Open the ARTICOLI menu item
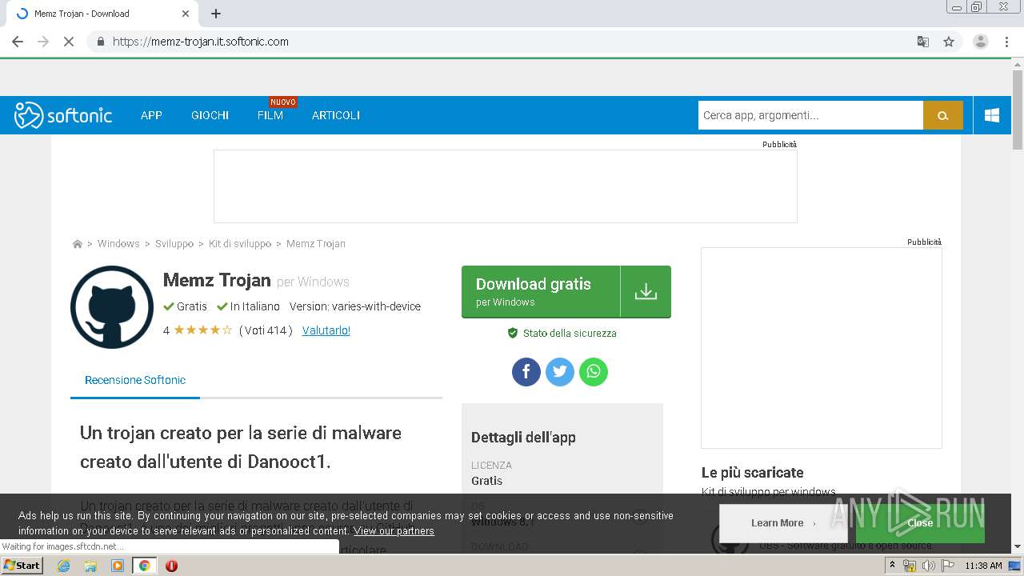 point(336,115)
